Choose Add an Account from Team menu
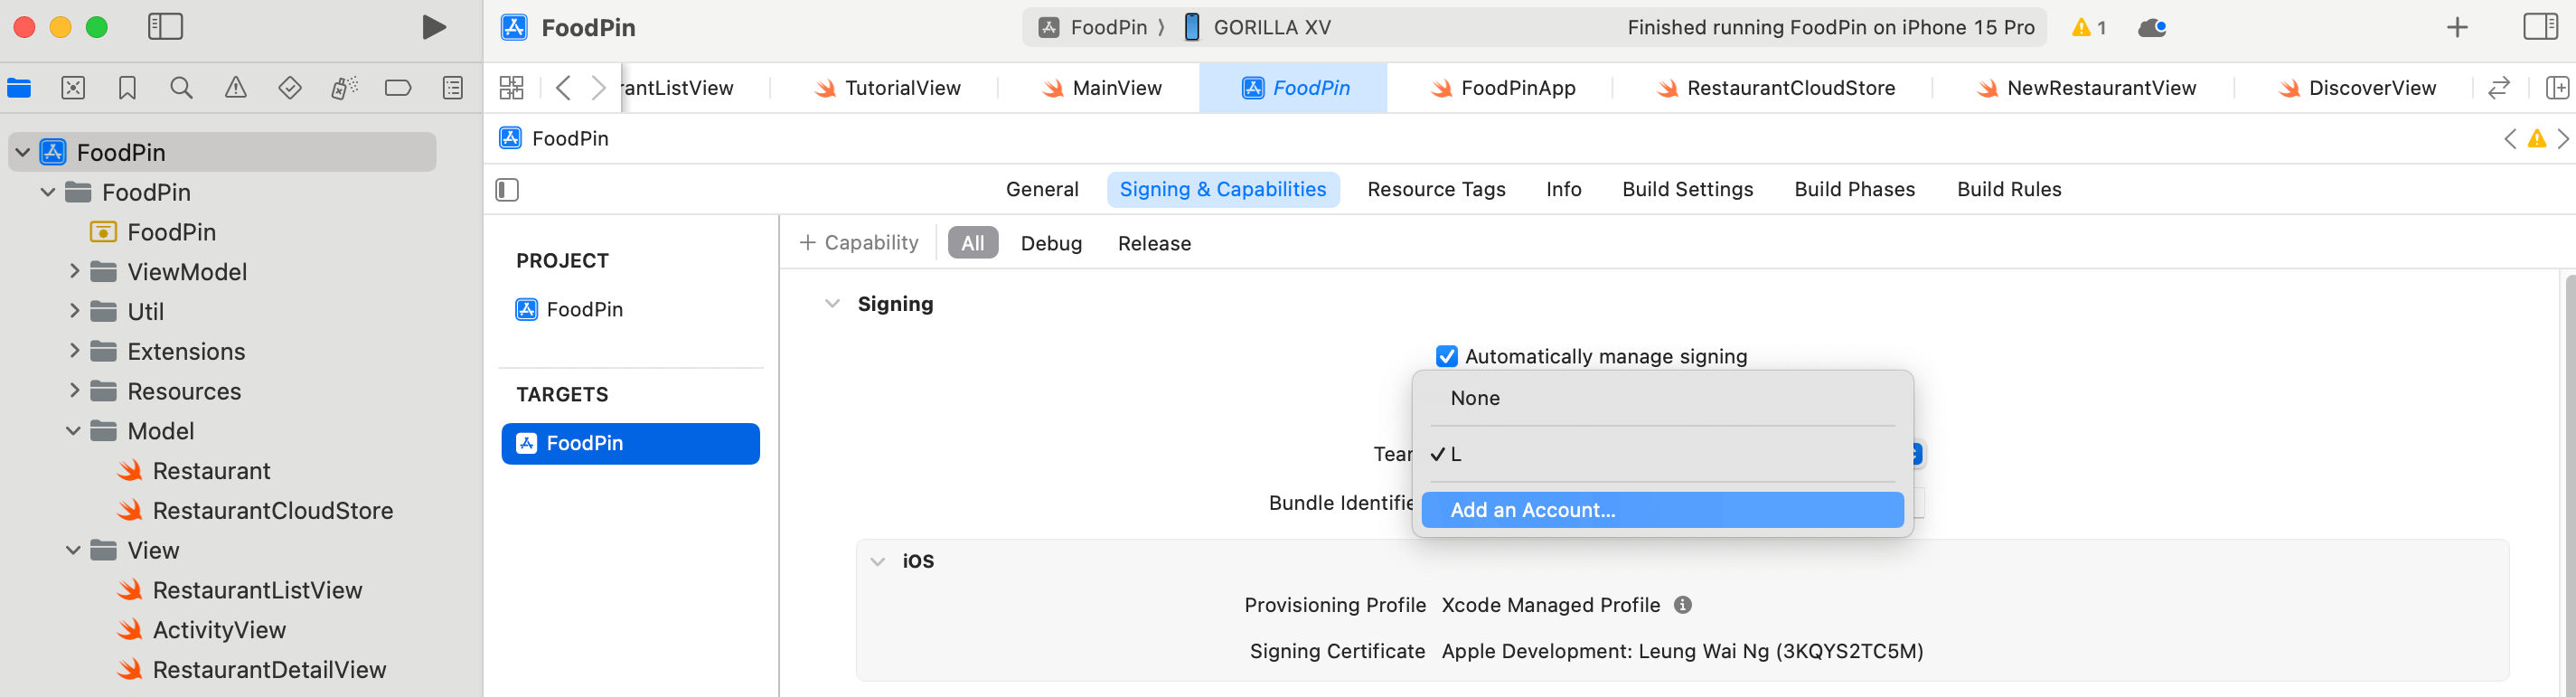2576x697 pixels. pos(1531,510)
